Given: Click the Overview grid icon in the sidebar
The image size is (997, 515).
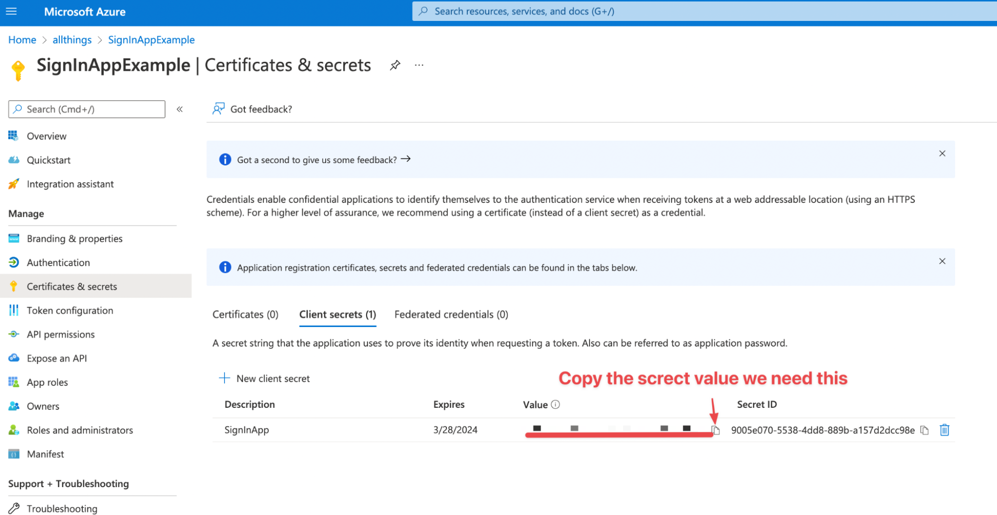Looking at the screenshot, I should pos(13,136).
